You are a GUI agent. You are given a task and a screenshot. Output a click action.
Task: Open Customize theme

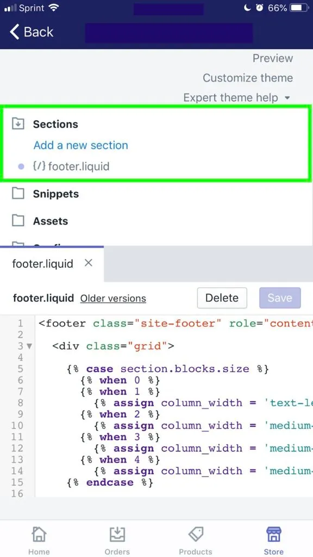[248, 78]
